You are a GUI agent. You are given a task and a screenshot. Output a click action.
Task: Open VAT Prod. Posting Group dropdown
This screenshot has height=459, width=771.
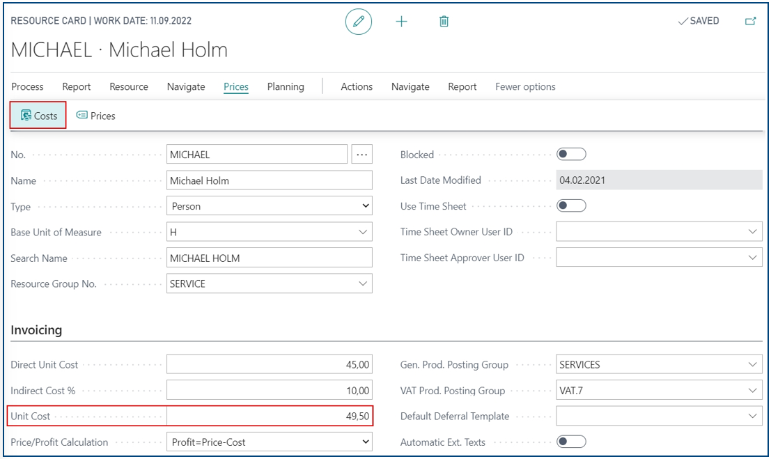[752, 391]
